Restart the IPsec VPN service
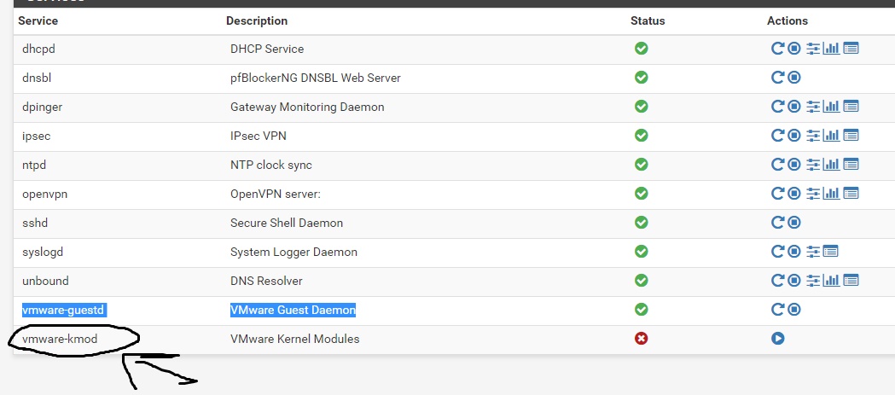The image size is (895, 395). pyautogui.click(x=777, y=136)
